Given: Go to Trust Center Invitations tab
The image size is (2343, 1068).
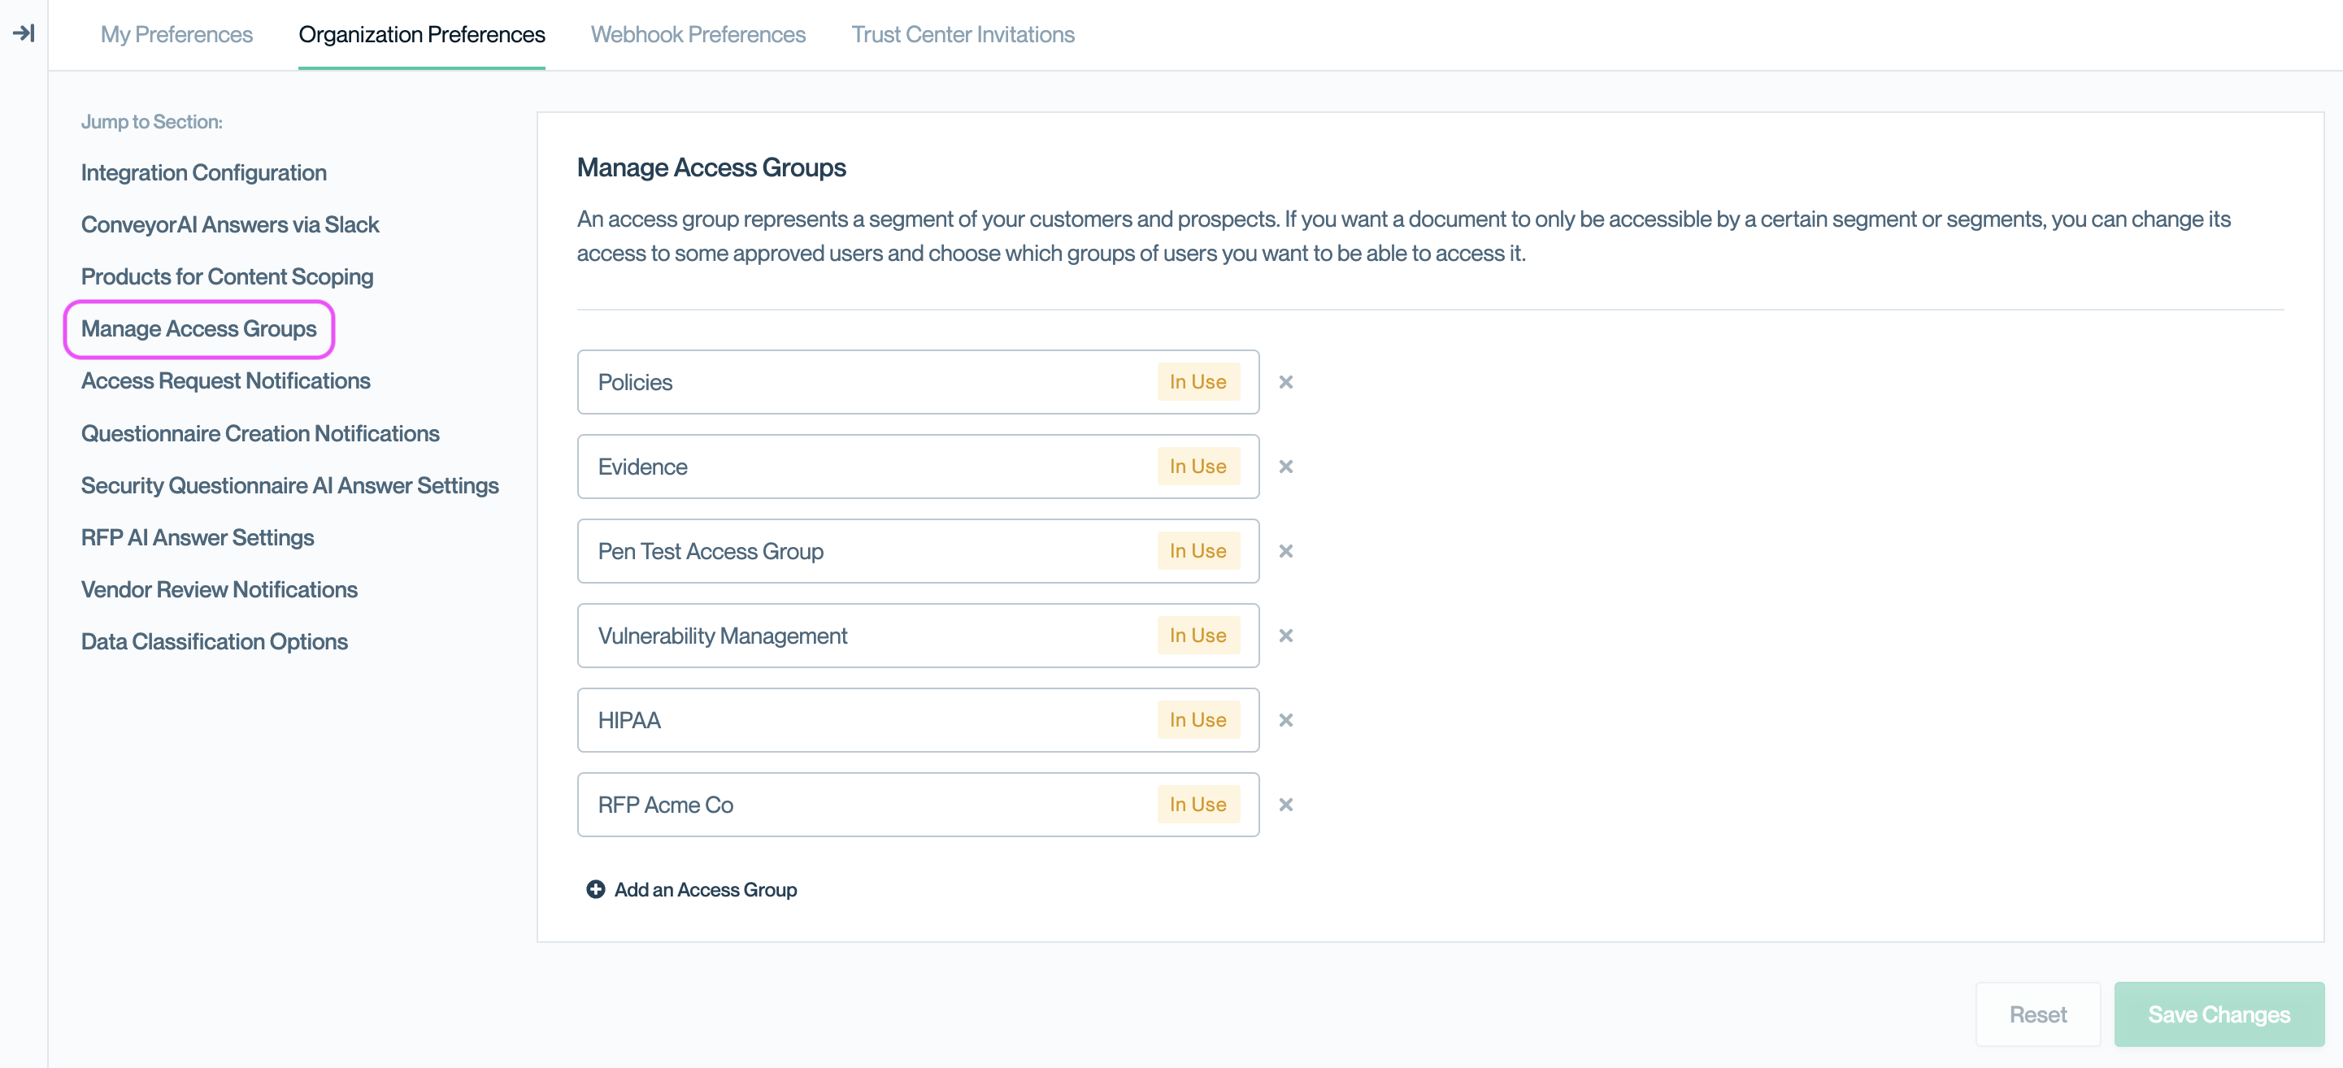Looking at the screenshot, I should (x=963, y=35).
